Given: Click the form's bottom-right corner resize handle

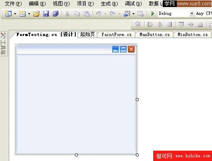Looking at the screenshot, I should click(x=137, y=155).
